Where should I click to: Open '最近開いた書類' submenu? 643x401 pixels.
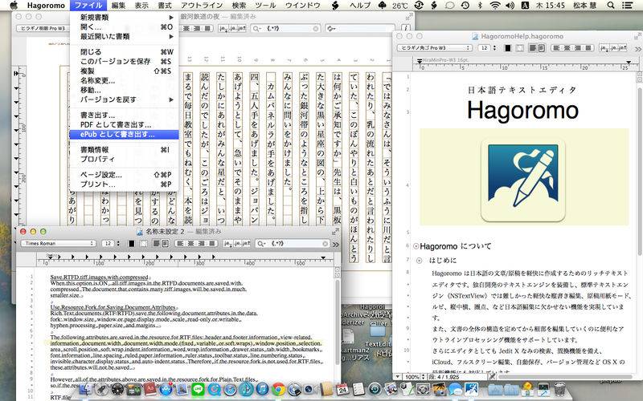coord(124,36)
